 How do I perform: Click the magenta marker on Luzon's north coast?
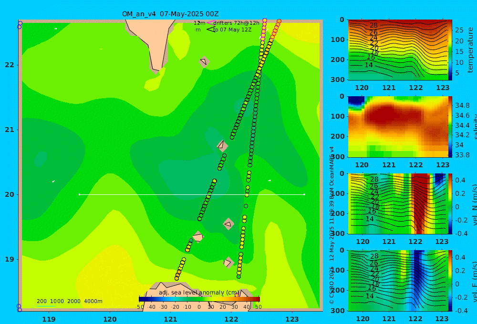pyautogui.click(x=237, y=295)
